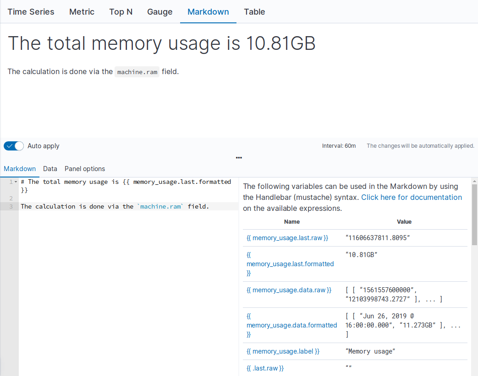Disable the Auto apply toggle

(x=13, y=145)
